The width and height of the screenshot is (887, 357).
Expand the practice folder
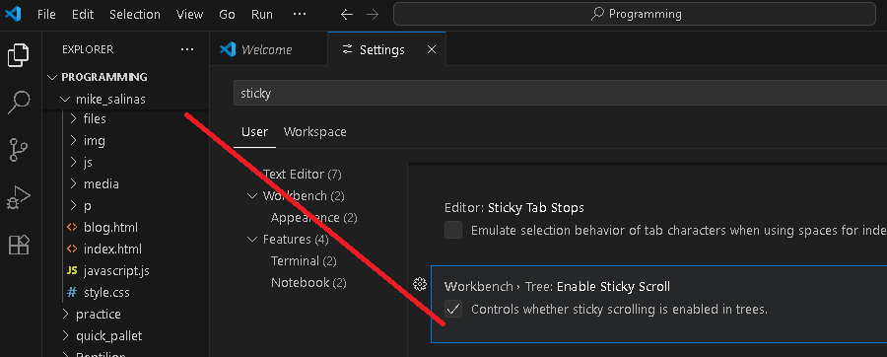click(65, 314)
